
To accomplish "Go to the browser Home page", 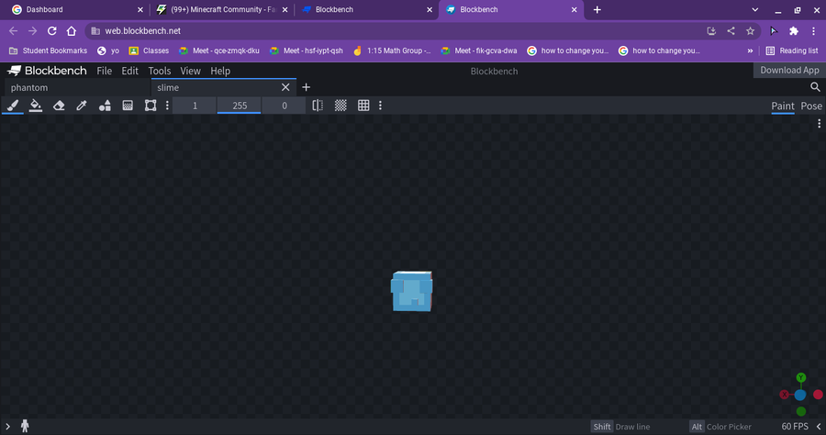I will tap(71, 31).
